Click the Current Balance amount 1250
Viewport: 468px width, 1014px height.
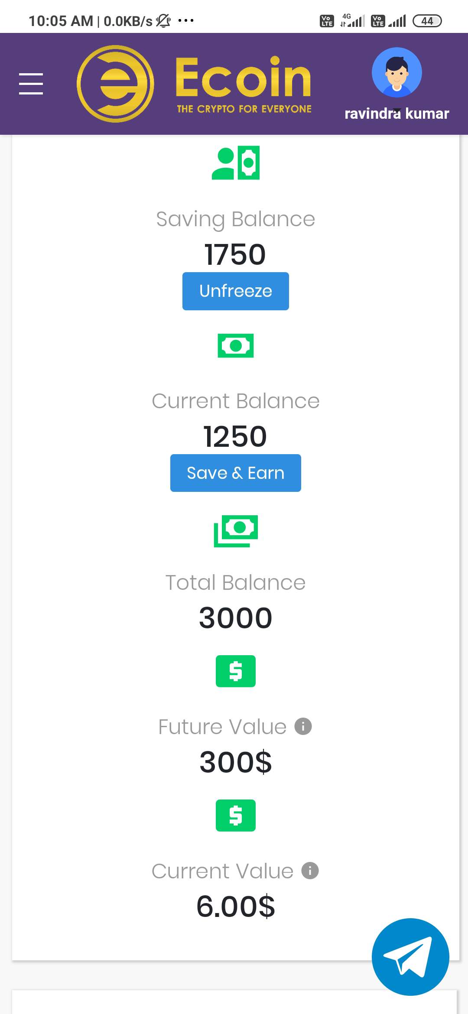tap(235, 436)
